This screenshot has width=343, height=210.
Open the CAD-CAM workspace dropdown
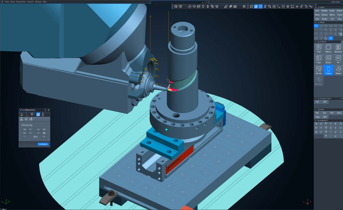pos(336,2)
